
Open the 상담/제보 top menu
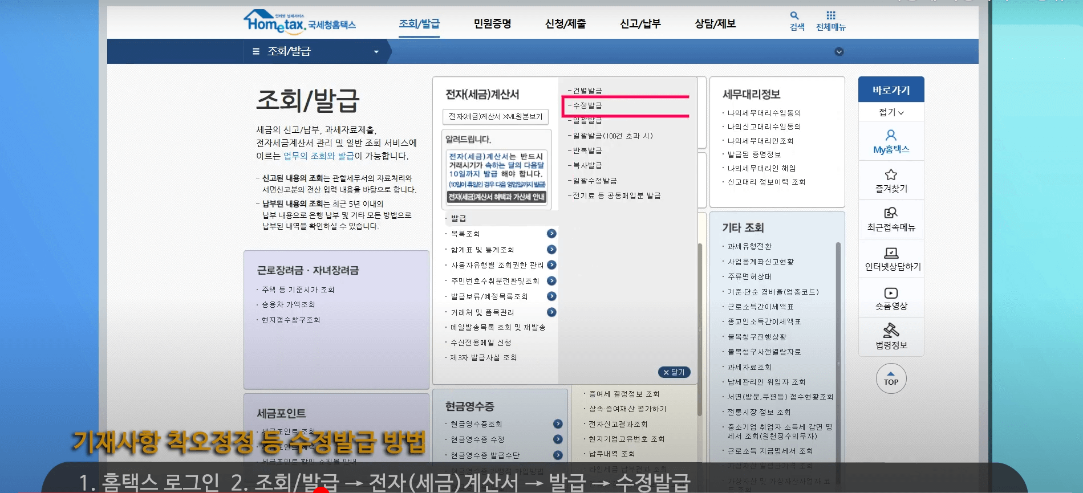click(715, 24)
